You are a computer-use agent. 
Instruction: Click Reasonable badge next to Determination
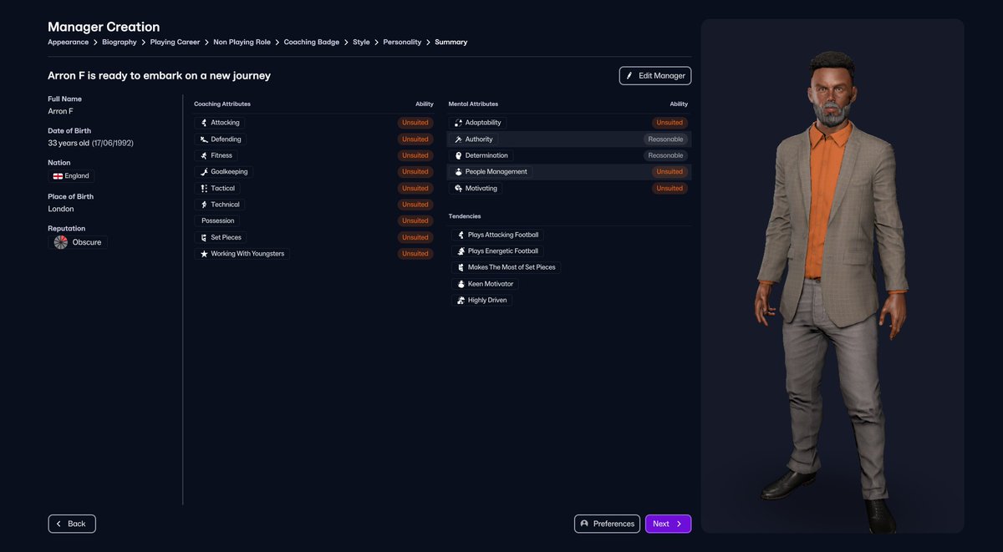click(665, 155)
